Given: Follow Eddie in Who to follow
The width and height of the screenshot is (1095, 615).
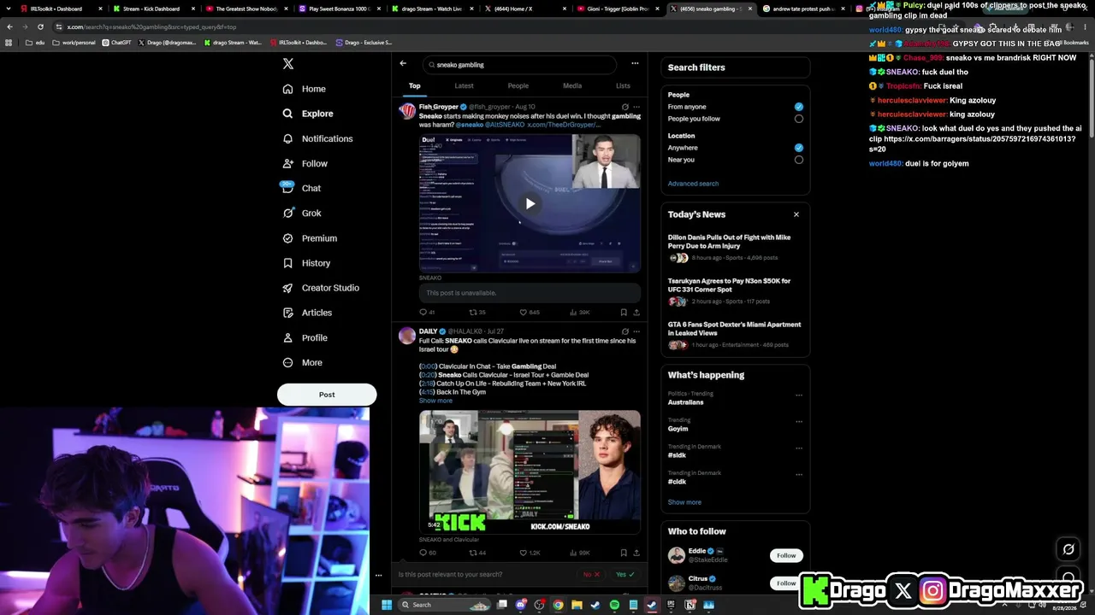Looking at the screenshot, I should pos(786,556).
